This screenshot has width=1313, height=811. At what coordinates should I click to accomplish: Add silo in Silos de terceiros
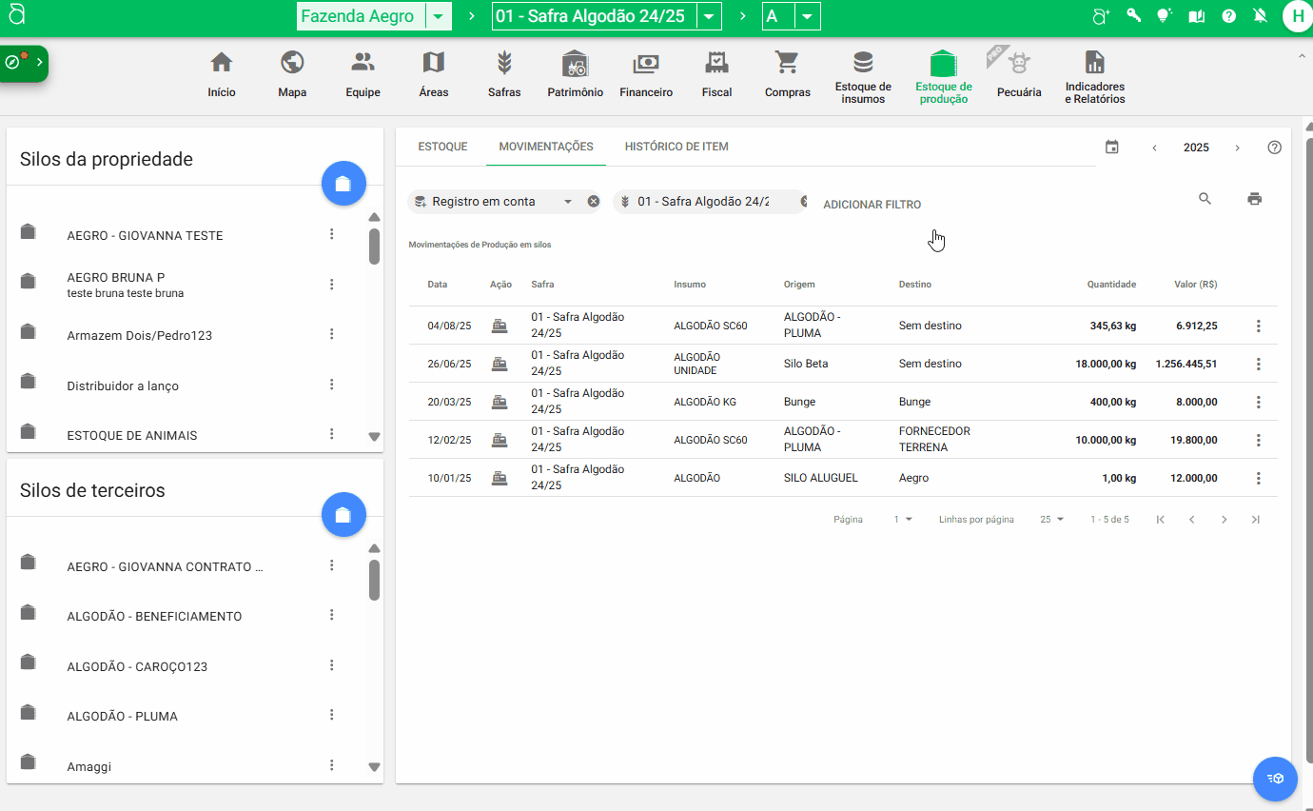tap(343, 515)
